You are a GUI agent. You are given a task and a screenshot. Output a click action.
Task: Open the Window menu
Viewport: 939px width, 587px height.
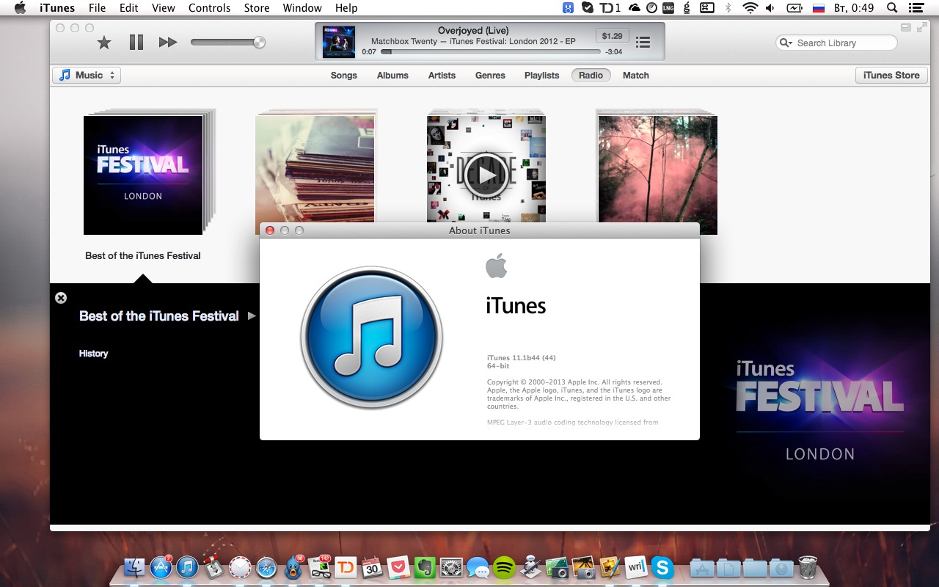click(x=302, y=8)
